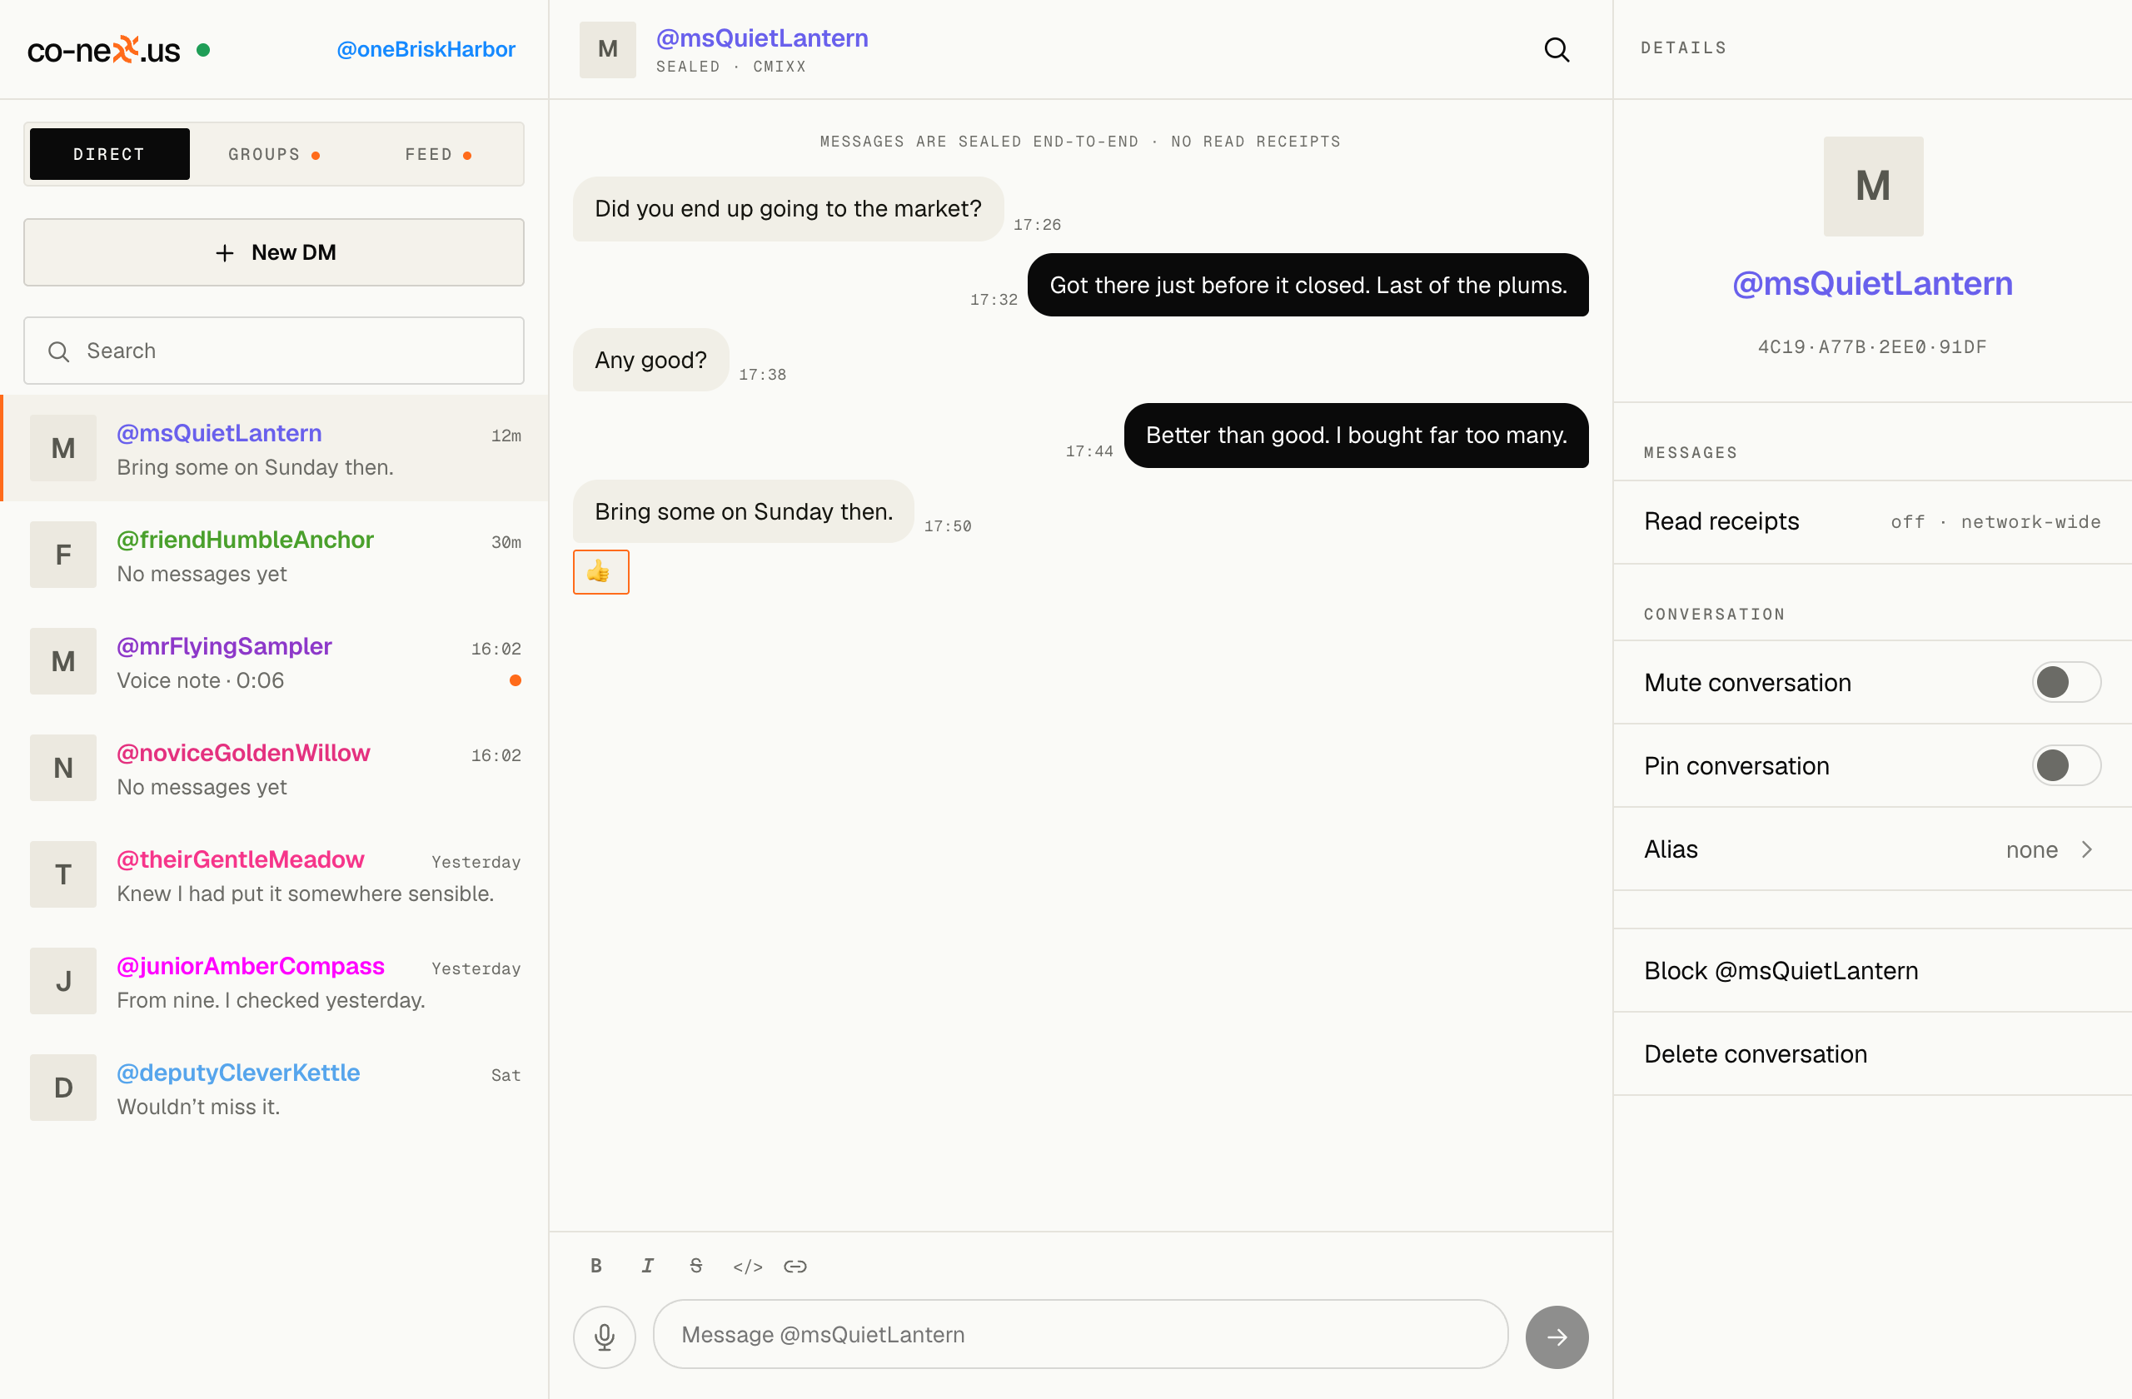This screenshot has width=2132, height=1399.
Task: Click message 'Got there just before it closed'
Action: click(1308, 285)
